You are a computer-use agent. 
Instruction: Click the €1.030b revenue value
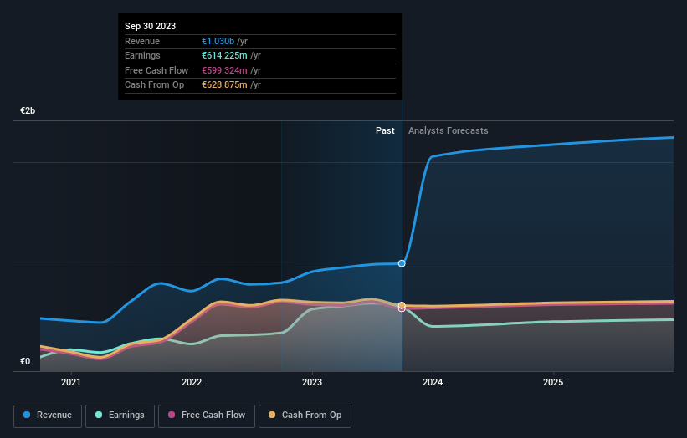click(x=218, y=41)
